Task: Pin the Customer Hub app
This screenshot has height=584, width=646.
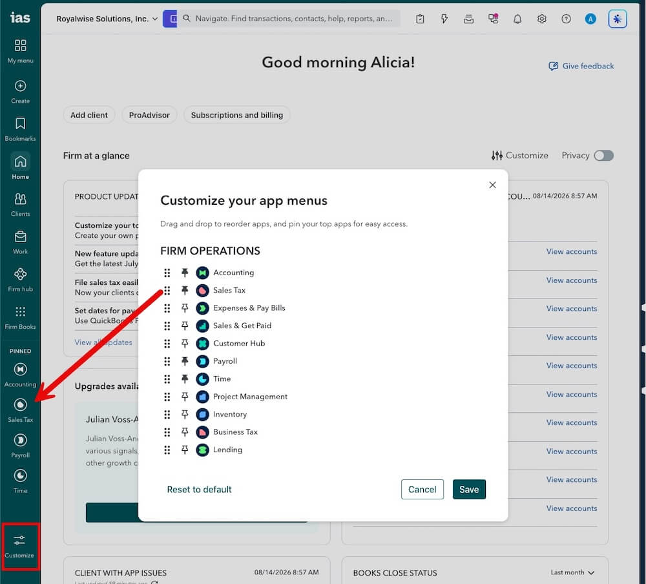Action: [185, 344]
